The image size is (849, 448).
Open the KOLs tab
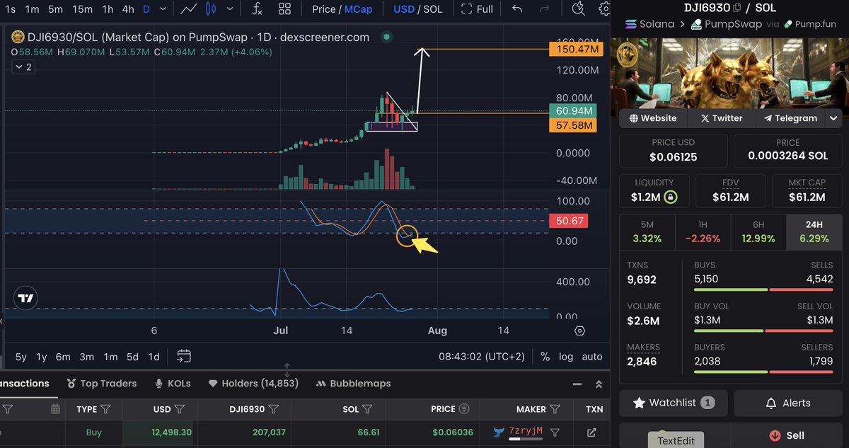tap(173, 384)
